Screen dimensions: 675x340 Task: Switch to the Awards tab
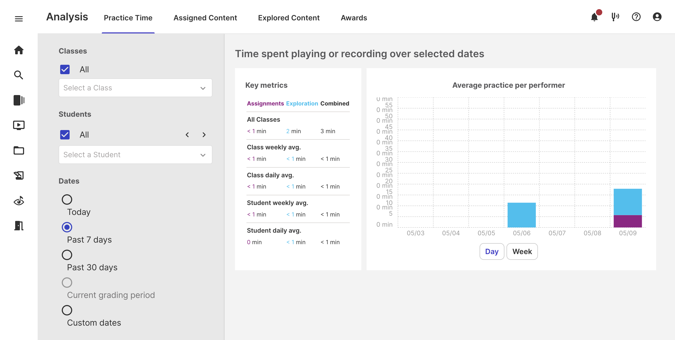point(354,18)
